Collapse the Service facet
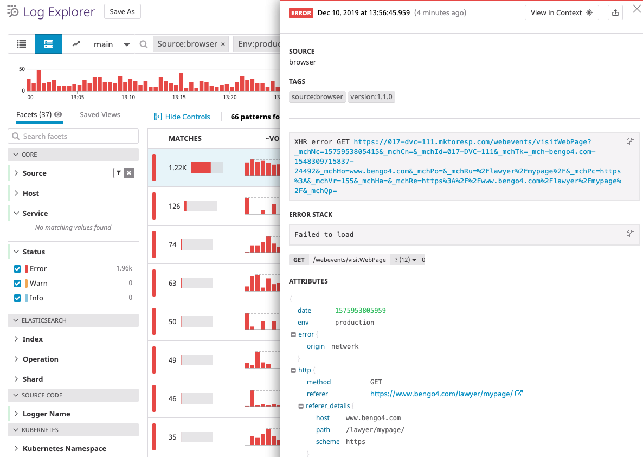 point(16,213)
